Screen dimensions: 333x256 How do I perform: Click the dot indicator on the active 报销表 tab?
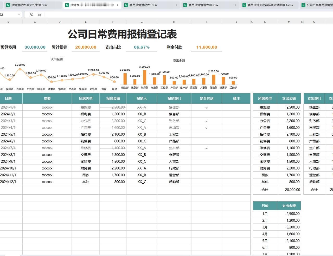118,5
